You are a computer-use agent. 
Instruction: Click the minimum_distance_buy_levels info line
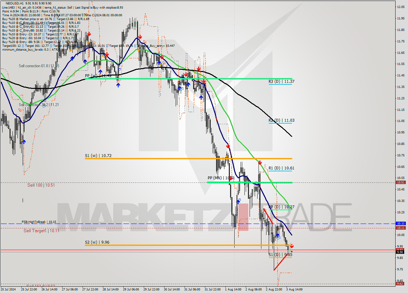click(x=33, y=49)
